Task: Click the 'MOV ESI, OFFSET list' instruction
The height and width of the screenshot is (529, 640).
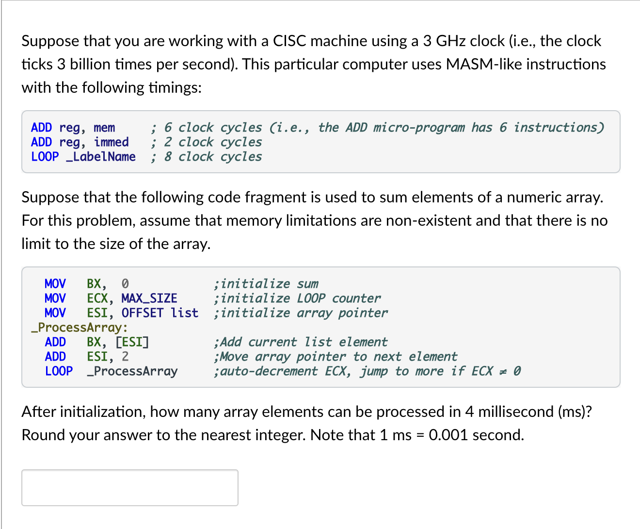Action: click(122, 313)
